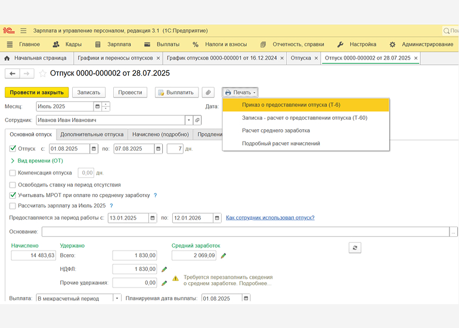
Task: Open calendar for vacation end date 07.08.2025
Action: tap(158, 149)
